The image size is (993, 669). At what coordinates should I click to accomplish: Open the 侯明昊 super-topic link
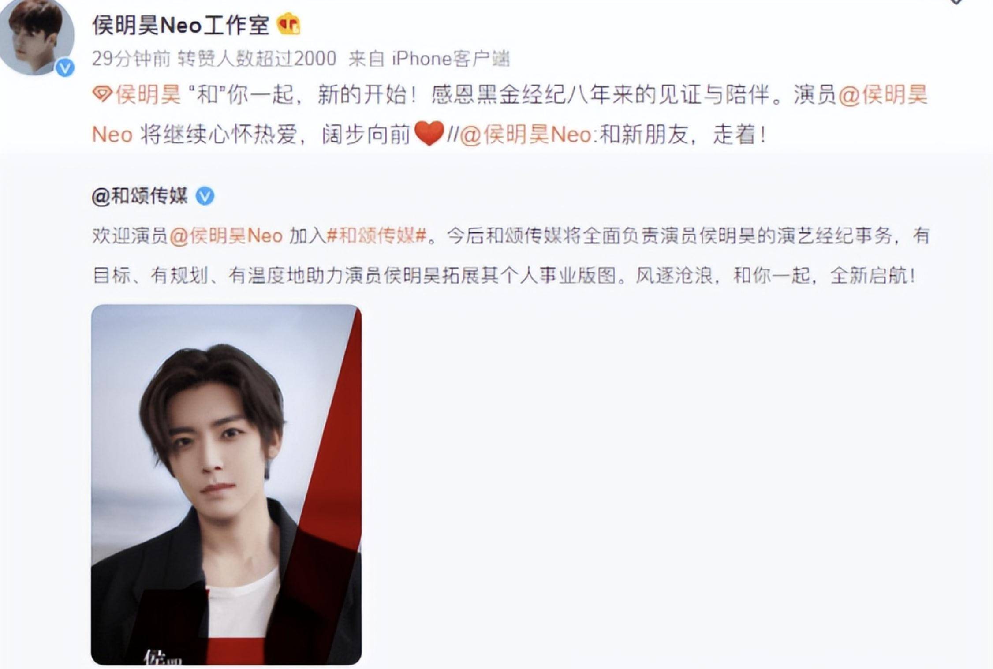click(148, 94)
